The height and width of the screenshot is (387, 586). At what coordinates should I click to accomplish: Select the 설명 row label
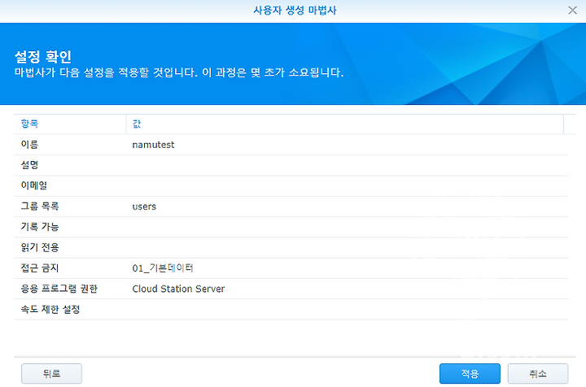tap(29, 165)
